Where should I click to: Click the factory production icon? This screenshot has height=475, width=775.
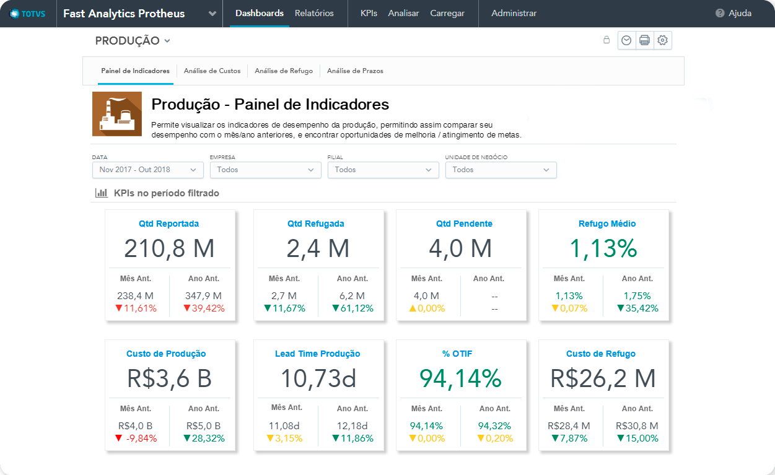pyautogui.click(x=116, y=114)
